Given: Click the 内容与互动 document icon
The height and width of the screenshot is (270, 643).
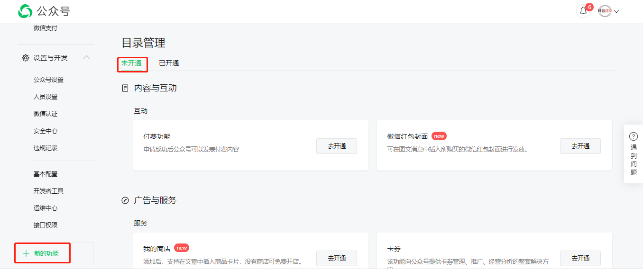Looking at the screenshot, I should tap(125, 88).
